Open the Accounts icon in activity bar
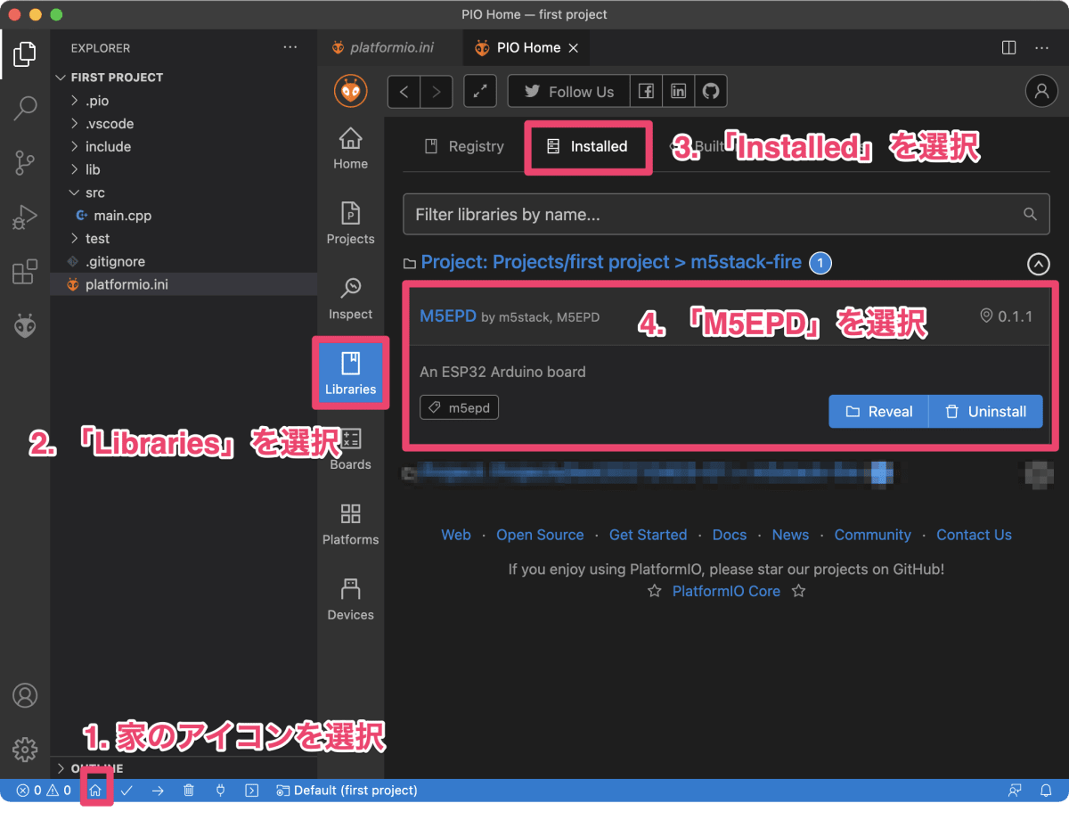The width and height of the screenshot is (1069, 828). point(25,695)
